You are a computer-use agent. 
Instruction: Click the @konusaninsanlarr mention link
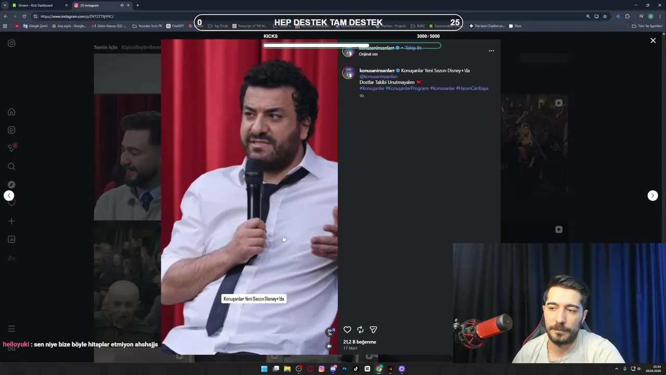coord(379,77)
